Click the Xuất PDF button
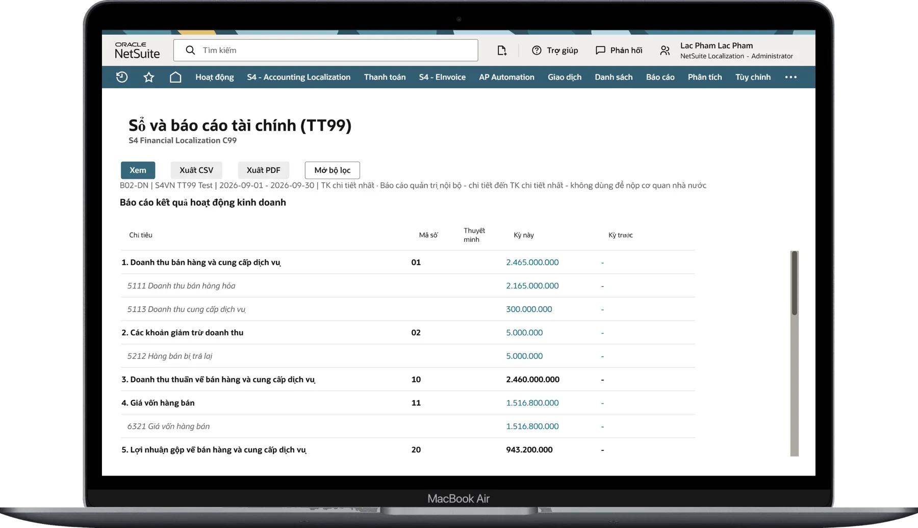 [264, 170]
